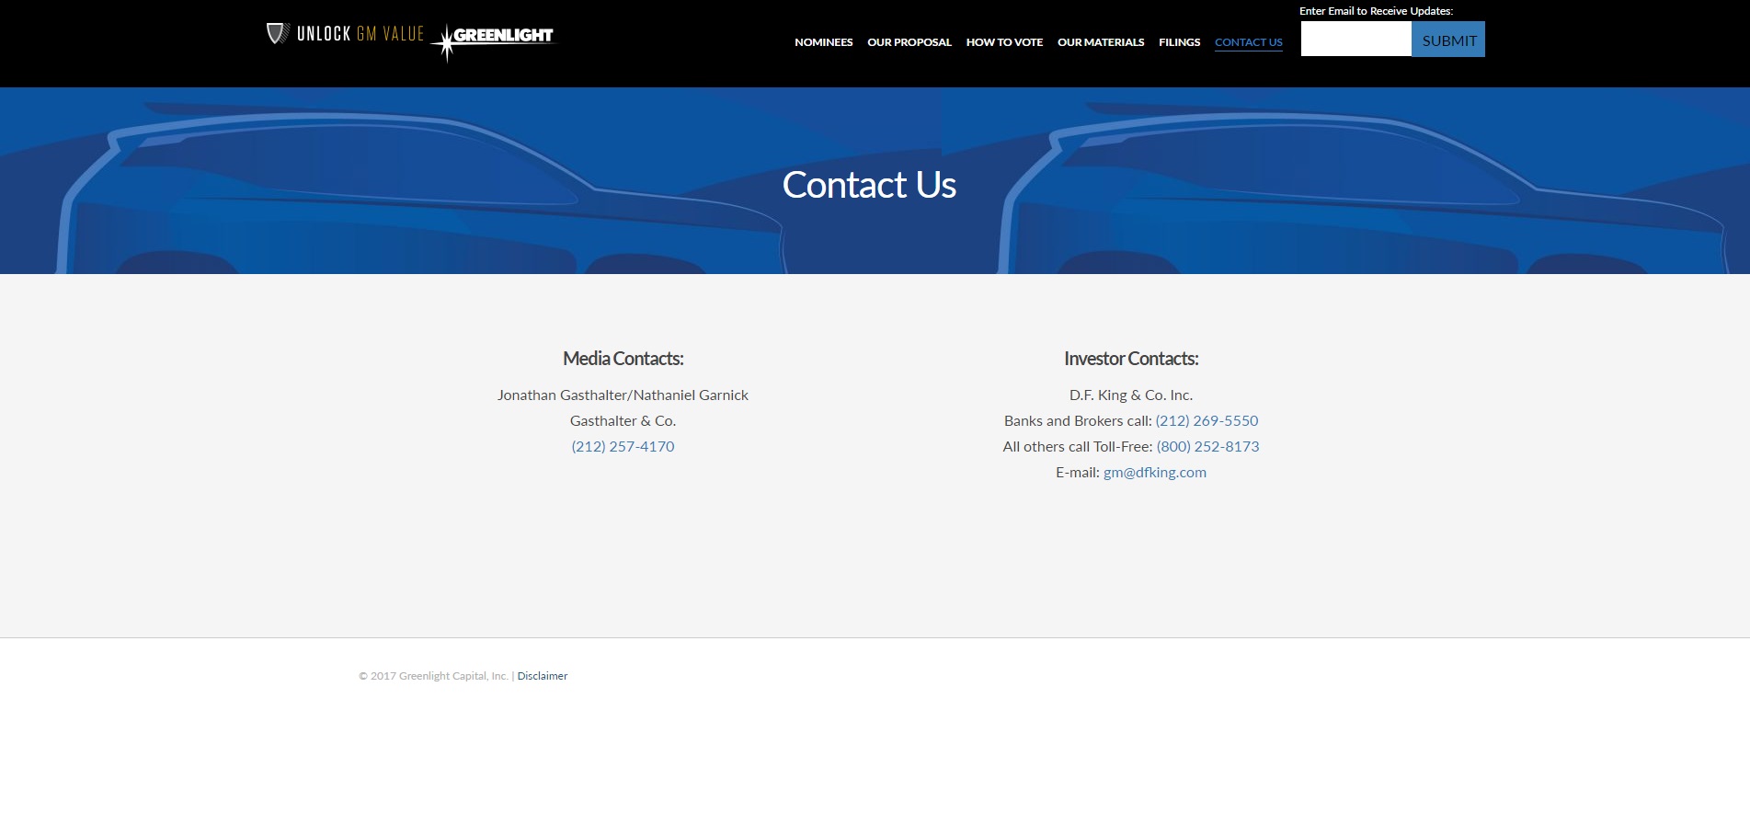Click the Contact Us nav link
The width and height of the screenshot is (1750, 813).
(1248, 42)
